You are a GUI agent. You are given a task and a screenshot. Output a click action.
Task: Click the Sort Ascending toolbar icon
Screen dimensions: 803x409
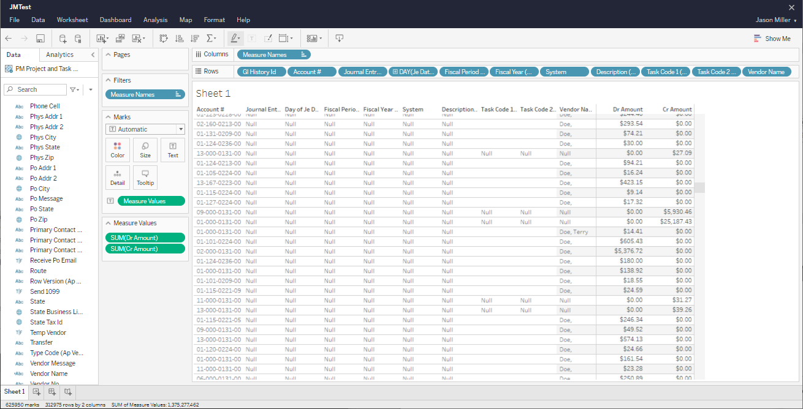179,39
